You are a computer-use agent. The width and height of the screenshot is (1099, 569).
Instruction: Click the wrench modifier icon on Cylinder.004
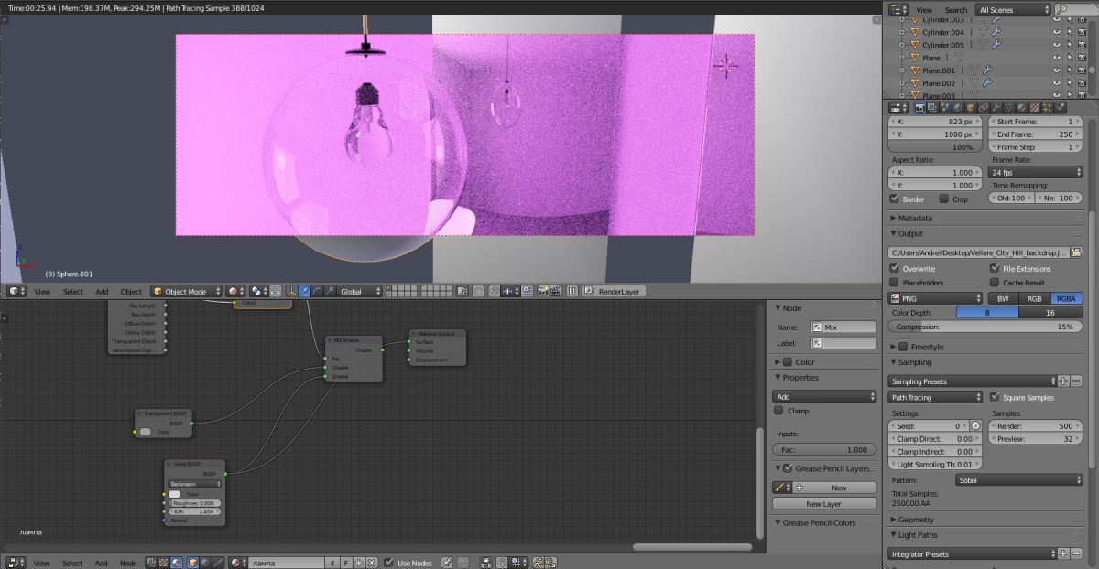pos(996,32)
